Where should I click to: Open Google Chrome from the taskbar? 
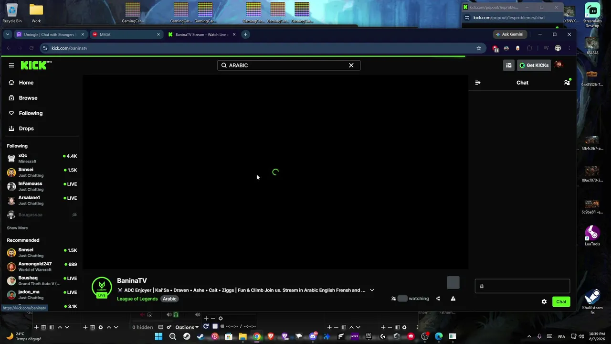click(x=257, y=336)
